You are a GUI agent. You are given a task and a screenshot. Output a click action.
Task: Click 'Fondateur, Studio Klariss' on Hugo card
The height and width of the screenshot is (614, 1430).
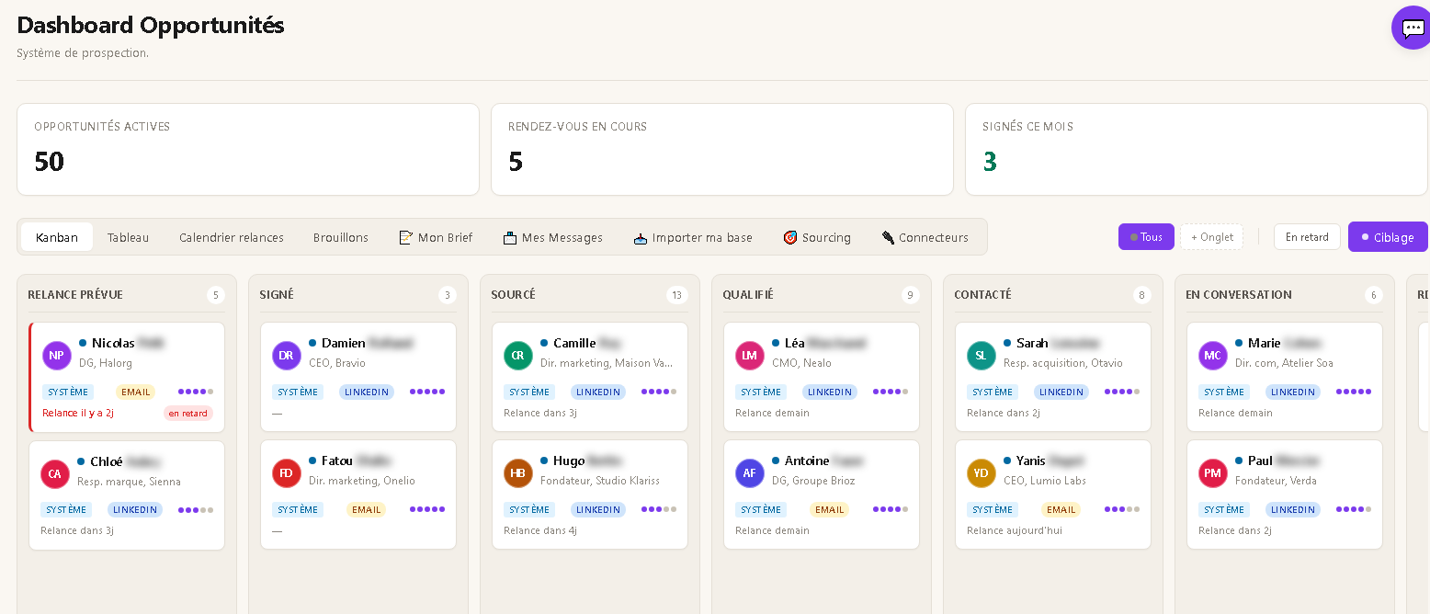[600, 481]
